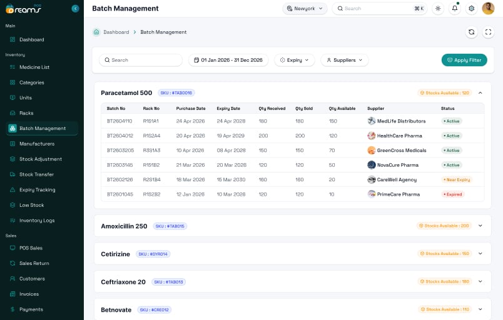Collapse the sidebar with the arrow button
This screenshot has width=503, height=320.
(75, 9)
